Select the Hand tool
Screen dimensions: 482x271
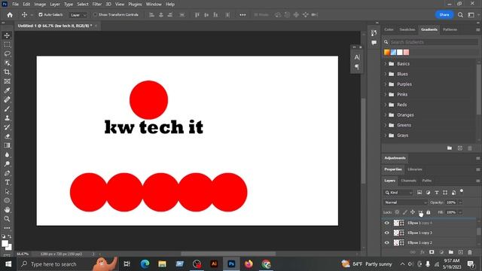(x=7, y=209)
